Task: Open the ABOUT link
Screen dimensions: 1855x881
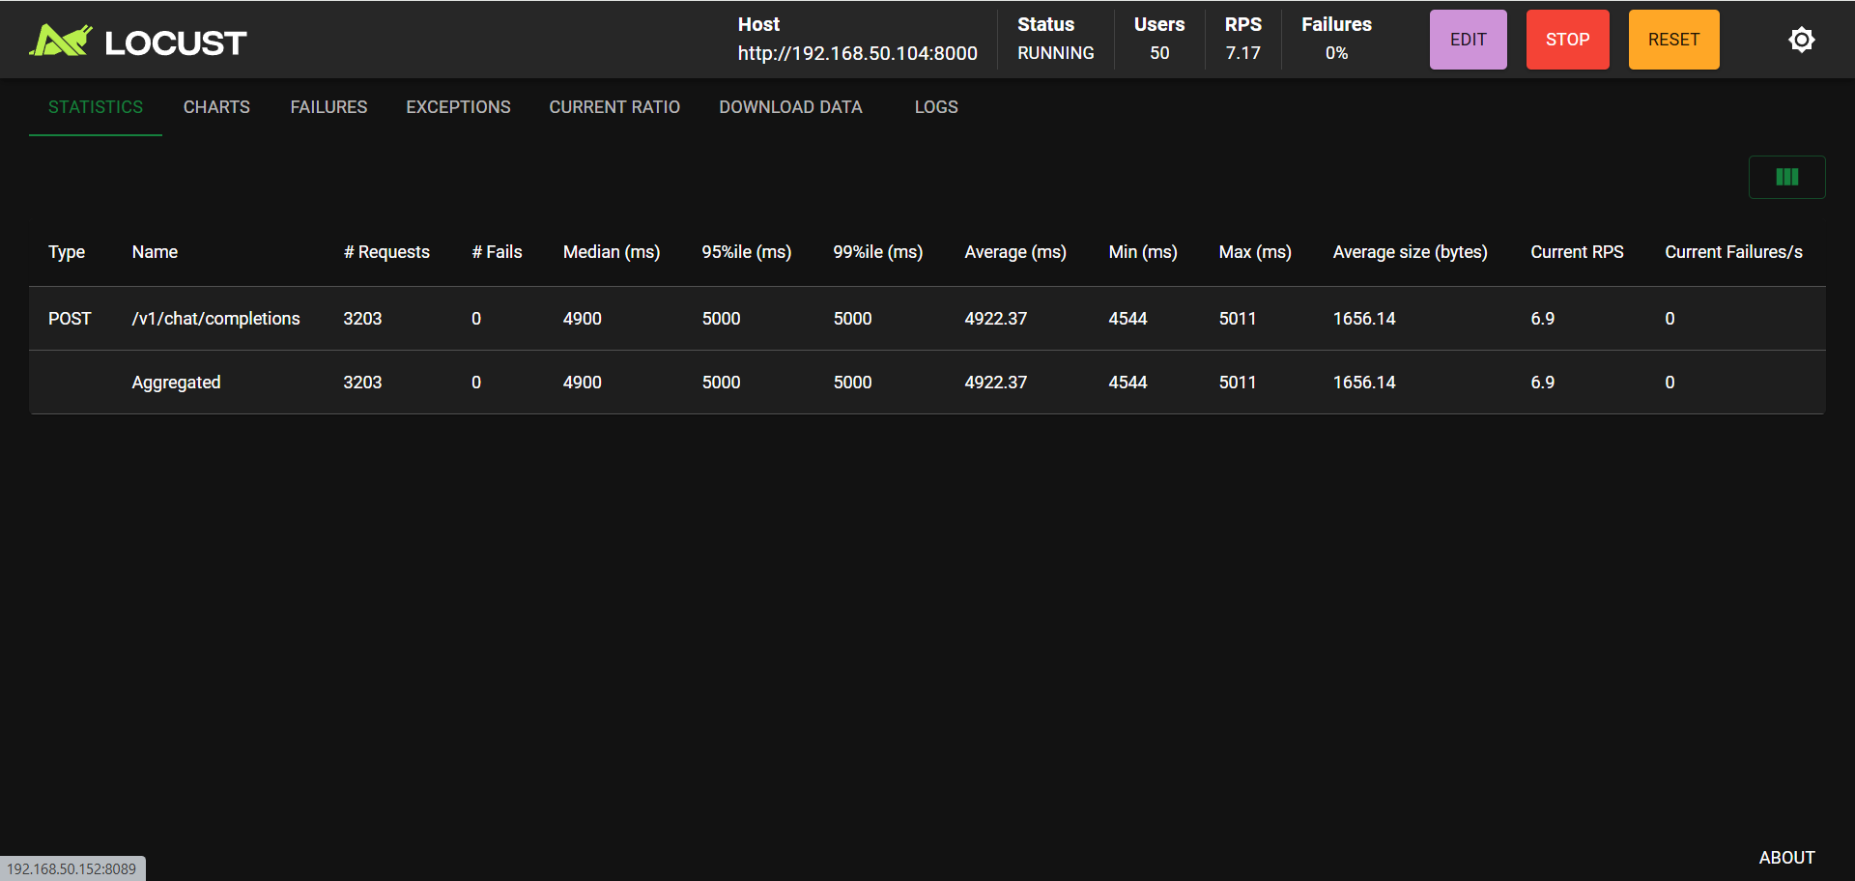Action: (1786, 858)
